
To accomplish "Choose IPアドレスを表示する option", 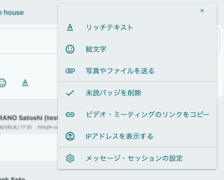I will (119, 136).
